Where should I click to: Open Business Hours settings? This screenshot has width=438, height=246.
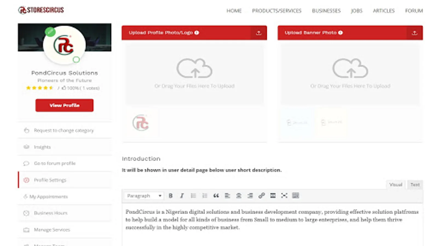pyautogui.click(x=65, y=213)
